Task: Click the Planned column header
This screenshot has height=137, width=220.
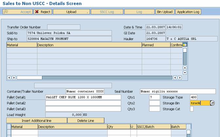Action: [156, 45]
